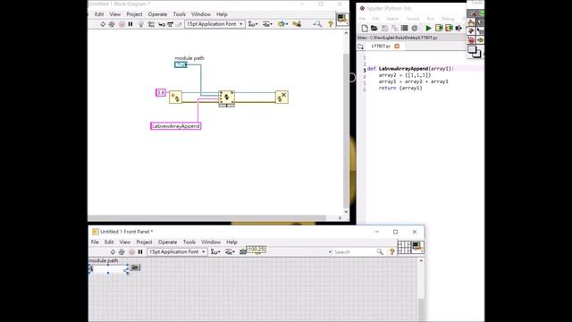
Task: Select module path terminal on block diagram
Action: point(181,64)
